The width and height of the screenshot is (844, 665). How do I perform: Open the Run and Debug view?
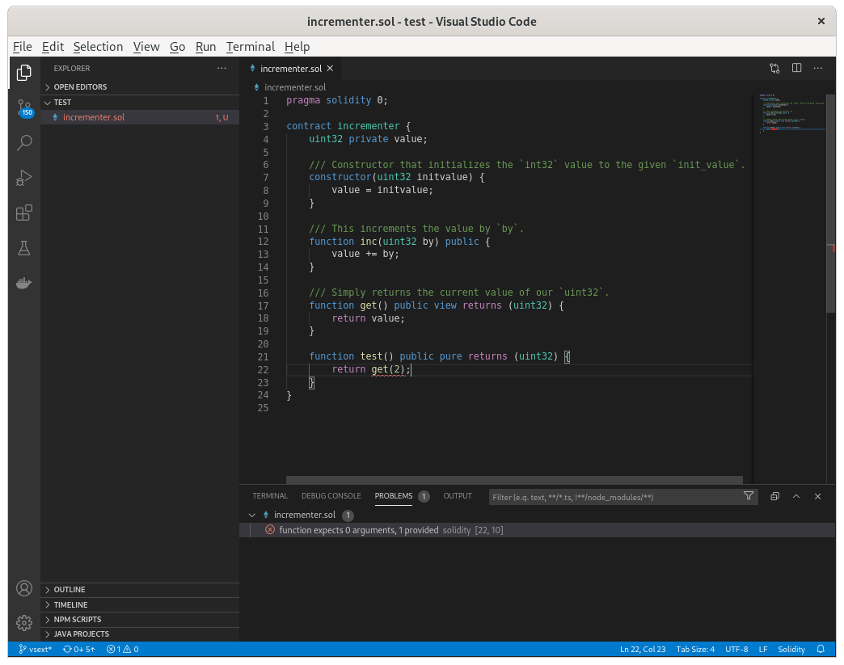pos(23,178)
